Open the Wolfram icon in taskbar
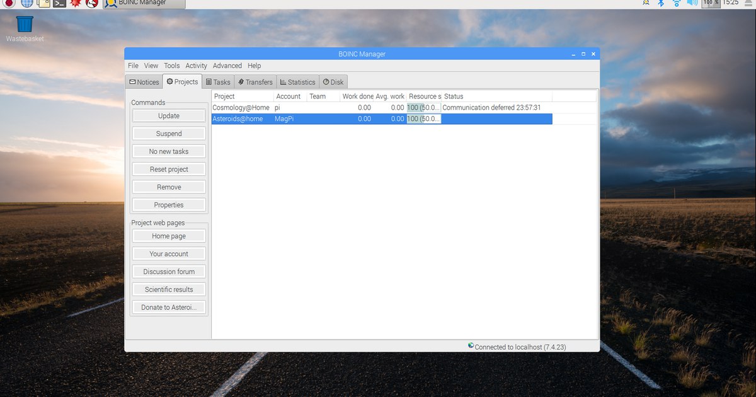The width and height of the screenshot is (756, 397). point(92,3)
